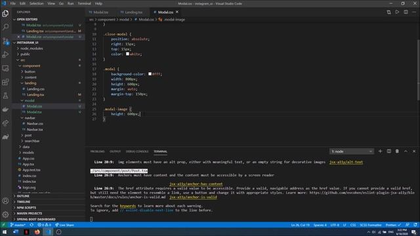Viewport: 420px width, 236px height.
Task: Open Remote Explorer view in activity bar
Action: pyautogui.click(x=5, y=68)
